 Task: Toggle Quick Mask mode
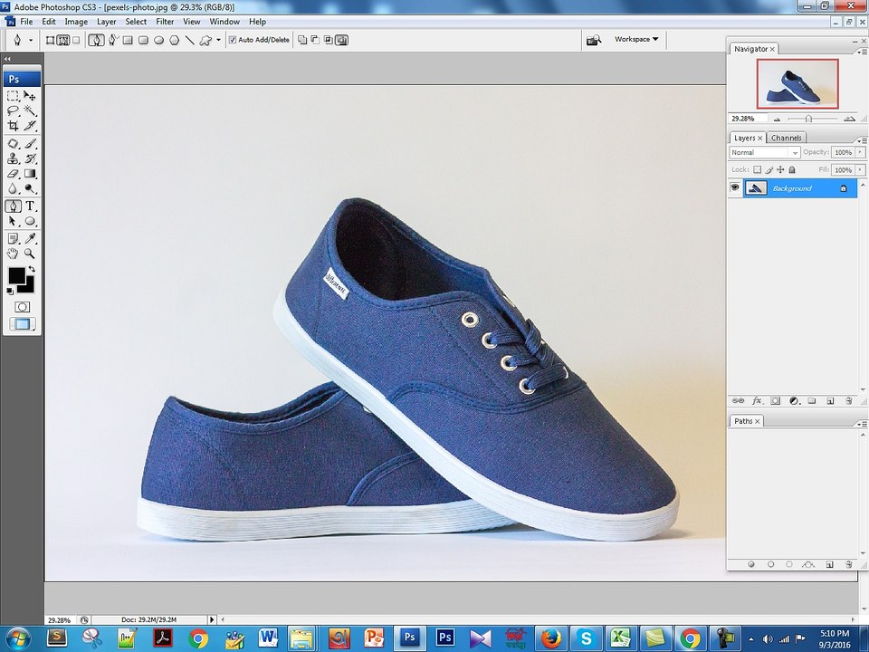point(22,307)
